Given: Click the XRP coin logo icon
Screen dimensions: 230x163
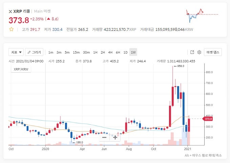Looking at the screenshot, I should 10,12.
